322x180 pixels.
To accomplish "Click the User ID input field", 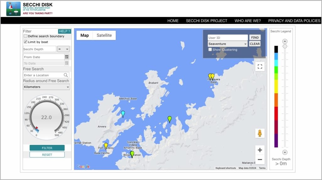I will click(228, 38).
